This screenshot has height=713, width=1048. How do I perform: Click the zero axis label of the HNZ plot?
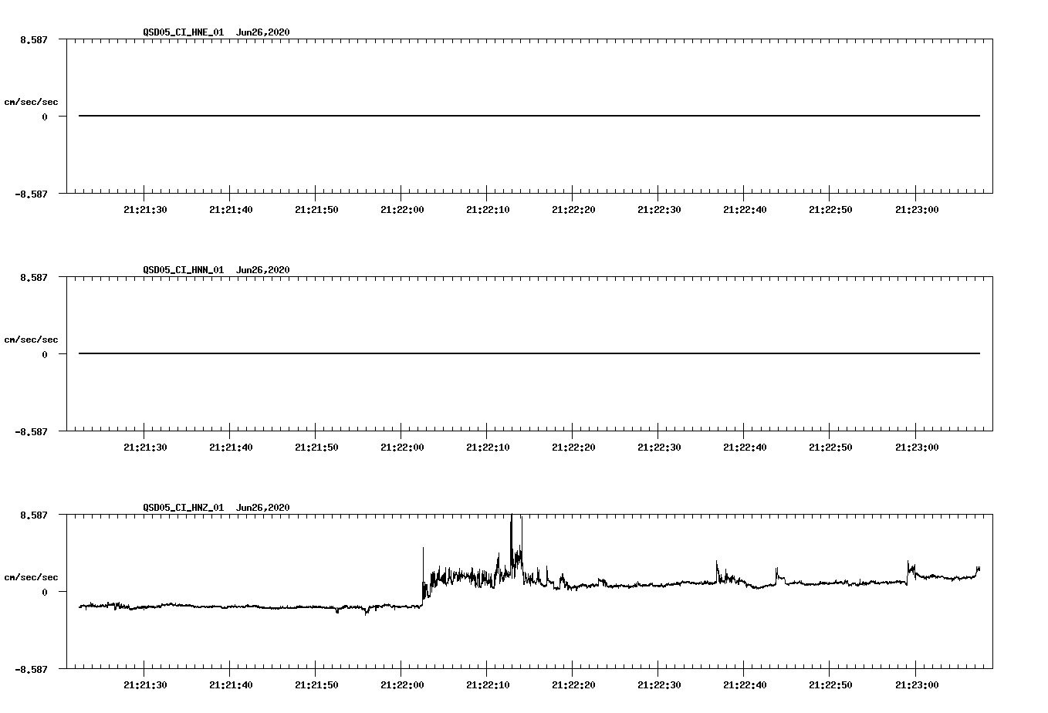[x=45, y=592]
